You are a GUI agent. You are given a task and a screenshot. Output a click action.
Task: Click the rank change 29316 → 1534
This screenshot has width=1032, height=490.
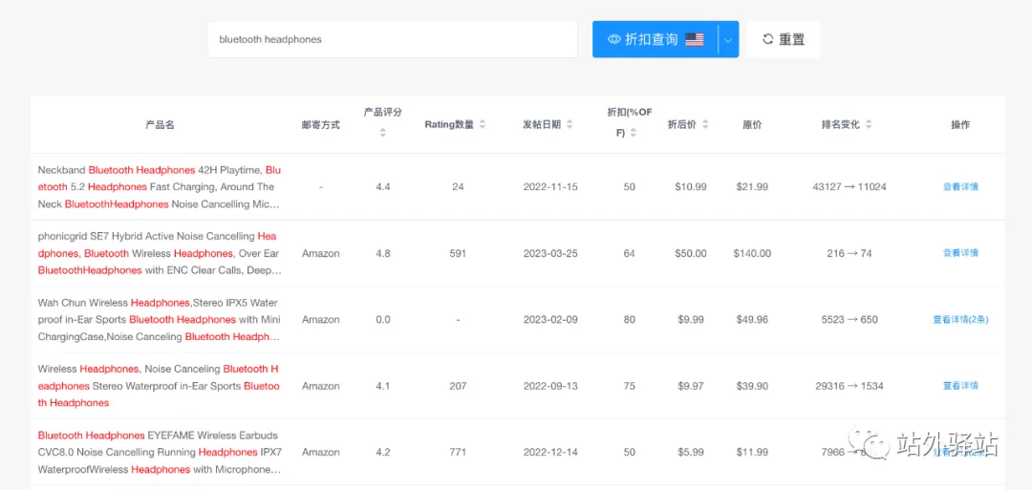click(x=849, y=386)
